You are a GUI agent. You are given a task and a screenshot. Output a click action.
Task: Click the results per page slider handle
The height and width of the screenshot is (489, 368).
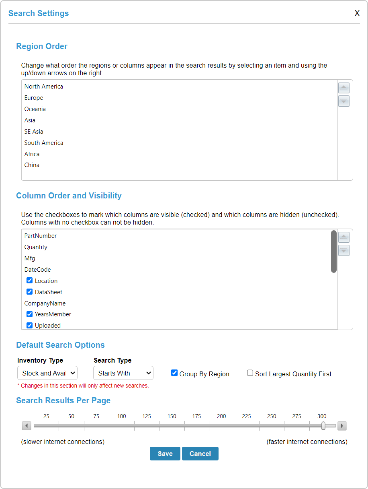click(x=323, y=426)
